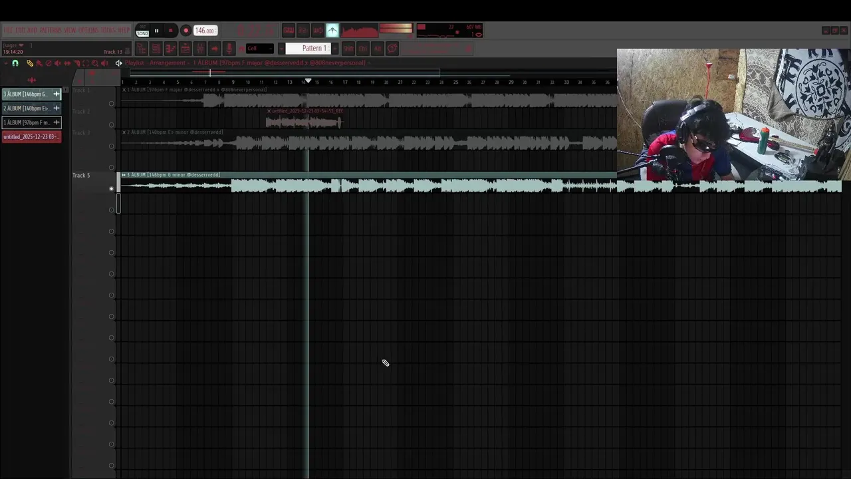Screen dimensions: 851x479
Task: Click the pause button
Action: (157, 31)
